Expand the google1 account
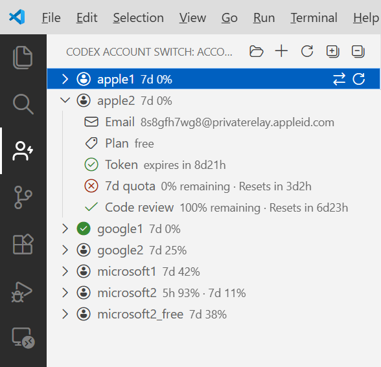The width and height of the screenshot is (381, 367). (65, 228)
